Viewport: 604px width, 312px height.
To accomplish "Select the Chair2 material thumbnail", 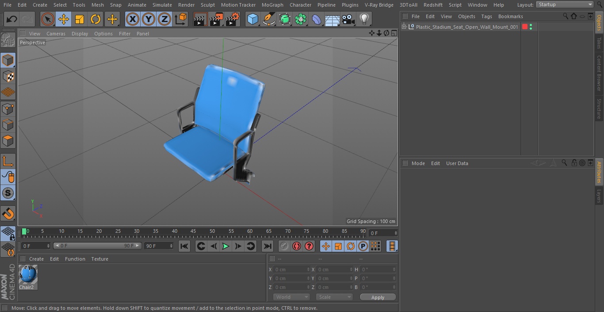I will 28,275.
